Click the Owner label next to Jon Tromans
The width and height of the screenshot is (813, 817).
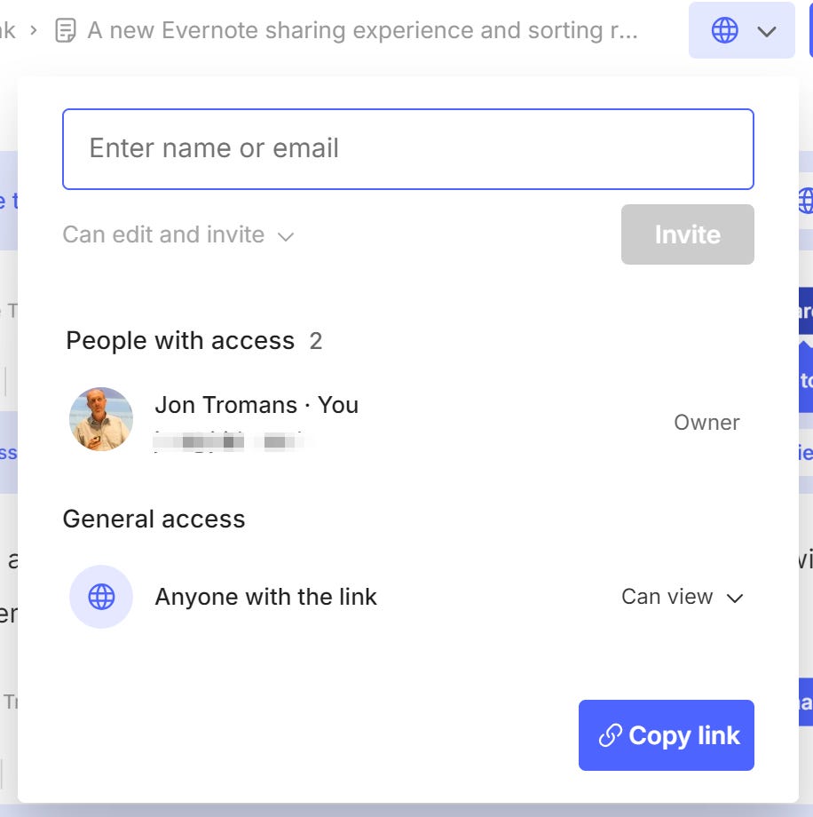[x=706, y=423]
